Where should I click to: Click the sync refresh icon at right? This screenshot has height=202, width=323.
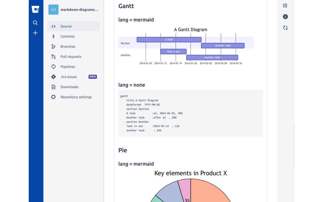pyautogui.click(x=285, y=28)
